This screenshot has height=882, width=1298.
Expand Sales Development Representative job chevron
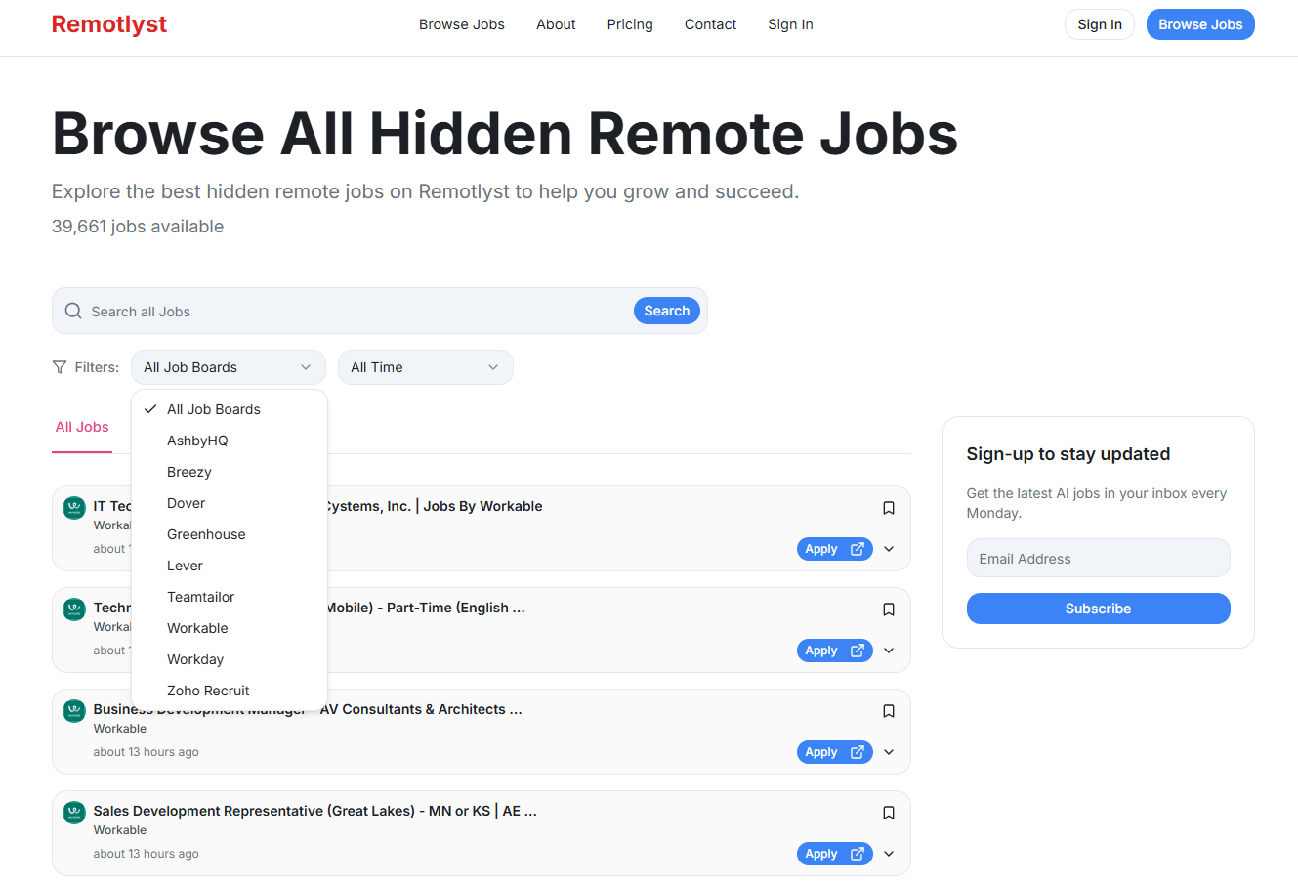[x=889, y=854]
